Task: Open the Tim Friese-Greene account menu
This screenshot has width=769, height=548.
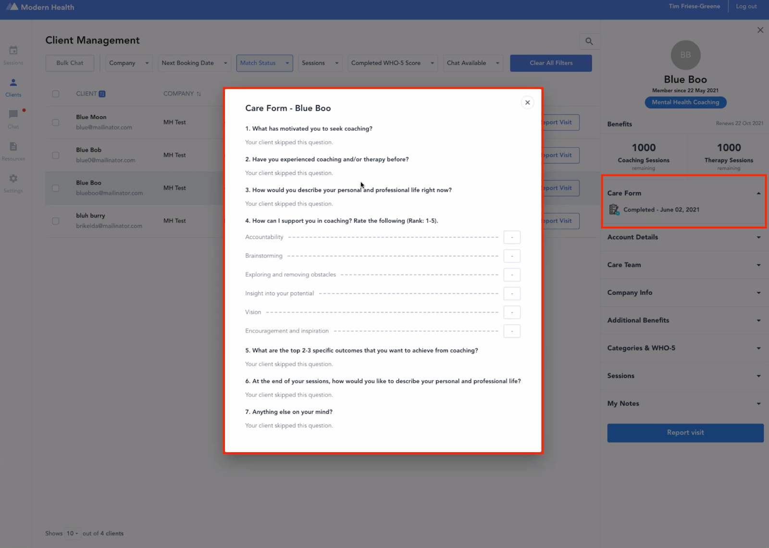Action: pyautogui.click(x=694, y=6)
